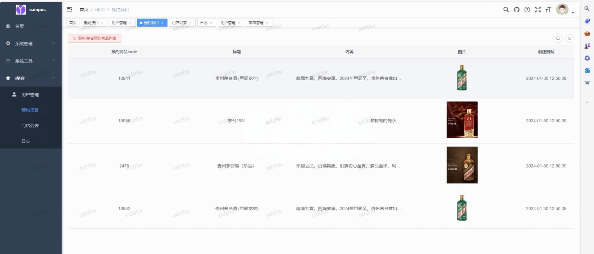Click the 内容 column header

pos(349,52)
